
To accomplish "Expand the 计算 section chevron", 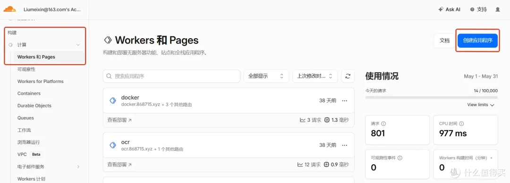I will coord(78,44).
